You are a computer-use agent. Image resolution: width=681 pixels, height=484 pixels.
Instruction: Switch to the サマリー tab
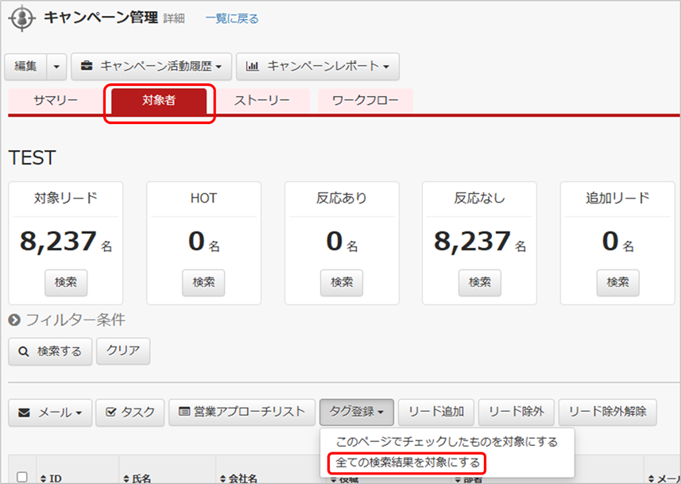pos(56,101)
